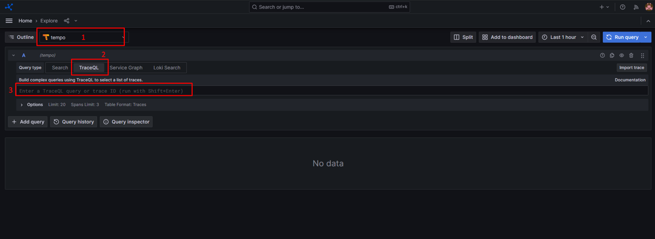Switch to the Loki Search tab
The width and height of the screenshot is (655, 239).
pos(166,68)
